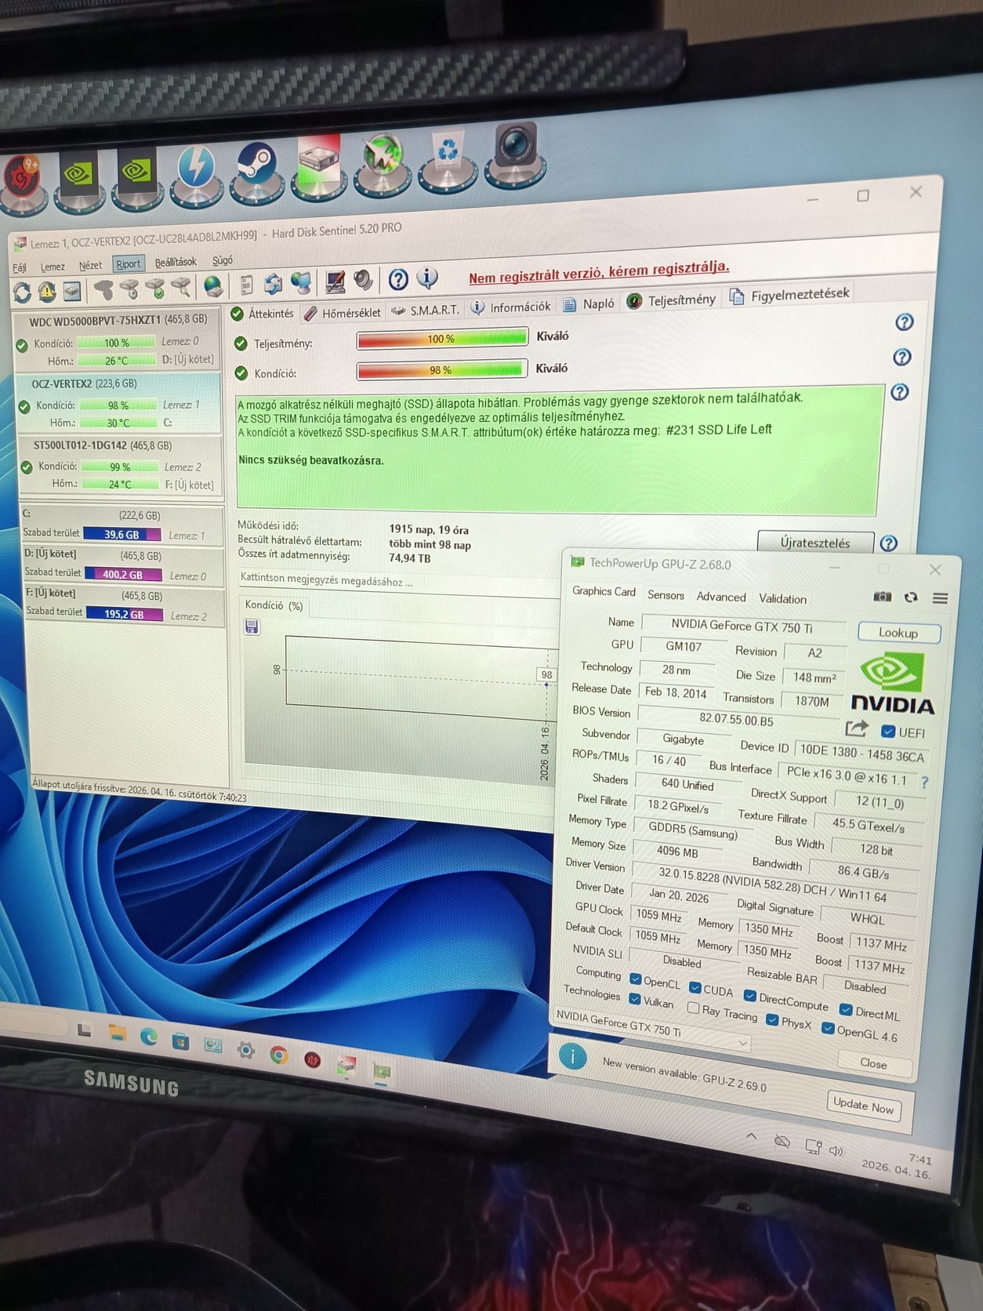
Task: Click the speaker sound toolbar icon
Action: (x=362, y=280)
